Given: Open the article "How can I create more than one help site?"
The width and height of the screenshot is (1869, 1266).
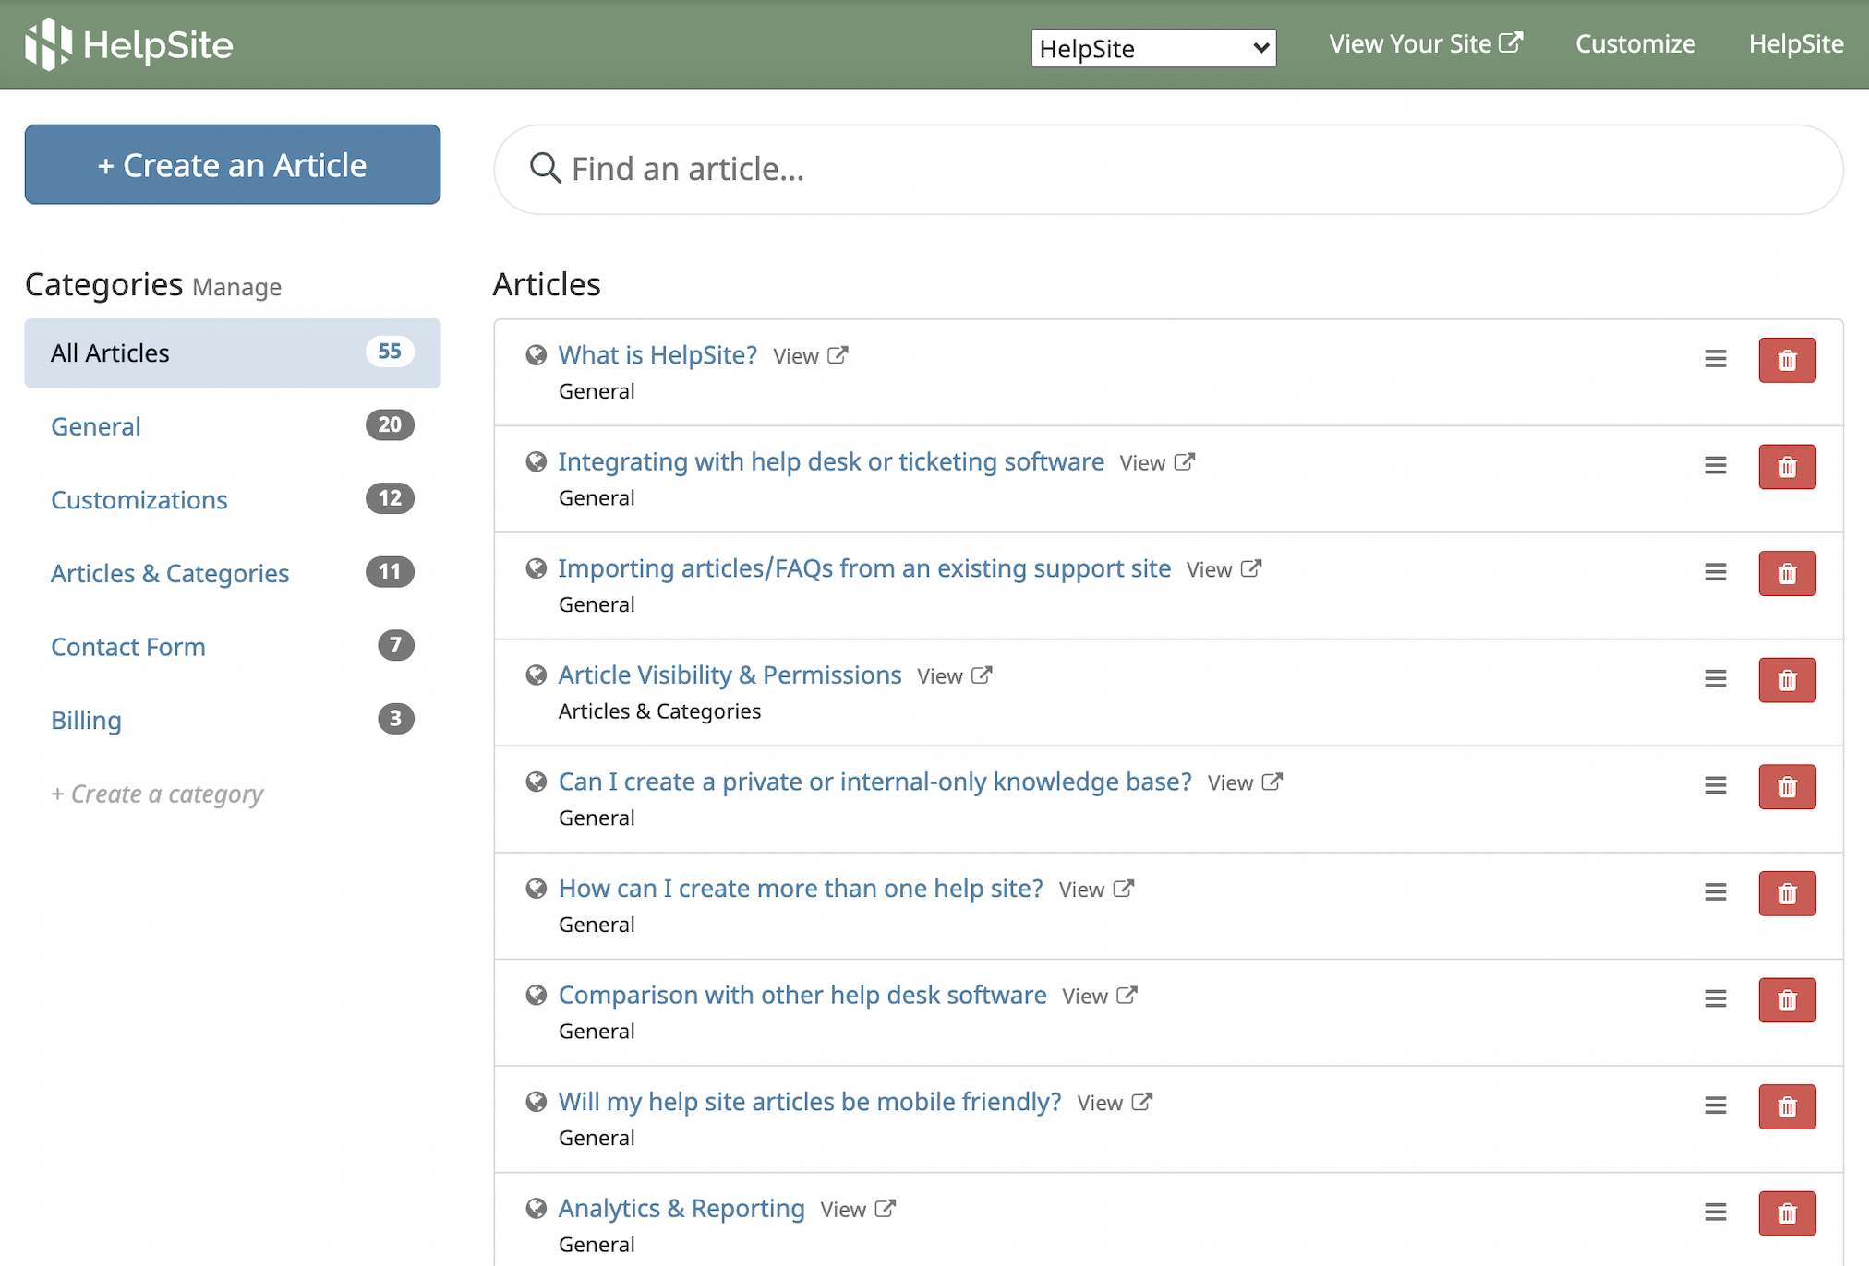Looking at the screenshot, I should tap(800, 888).
